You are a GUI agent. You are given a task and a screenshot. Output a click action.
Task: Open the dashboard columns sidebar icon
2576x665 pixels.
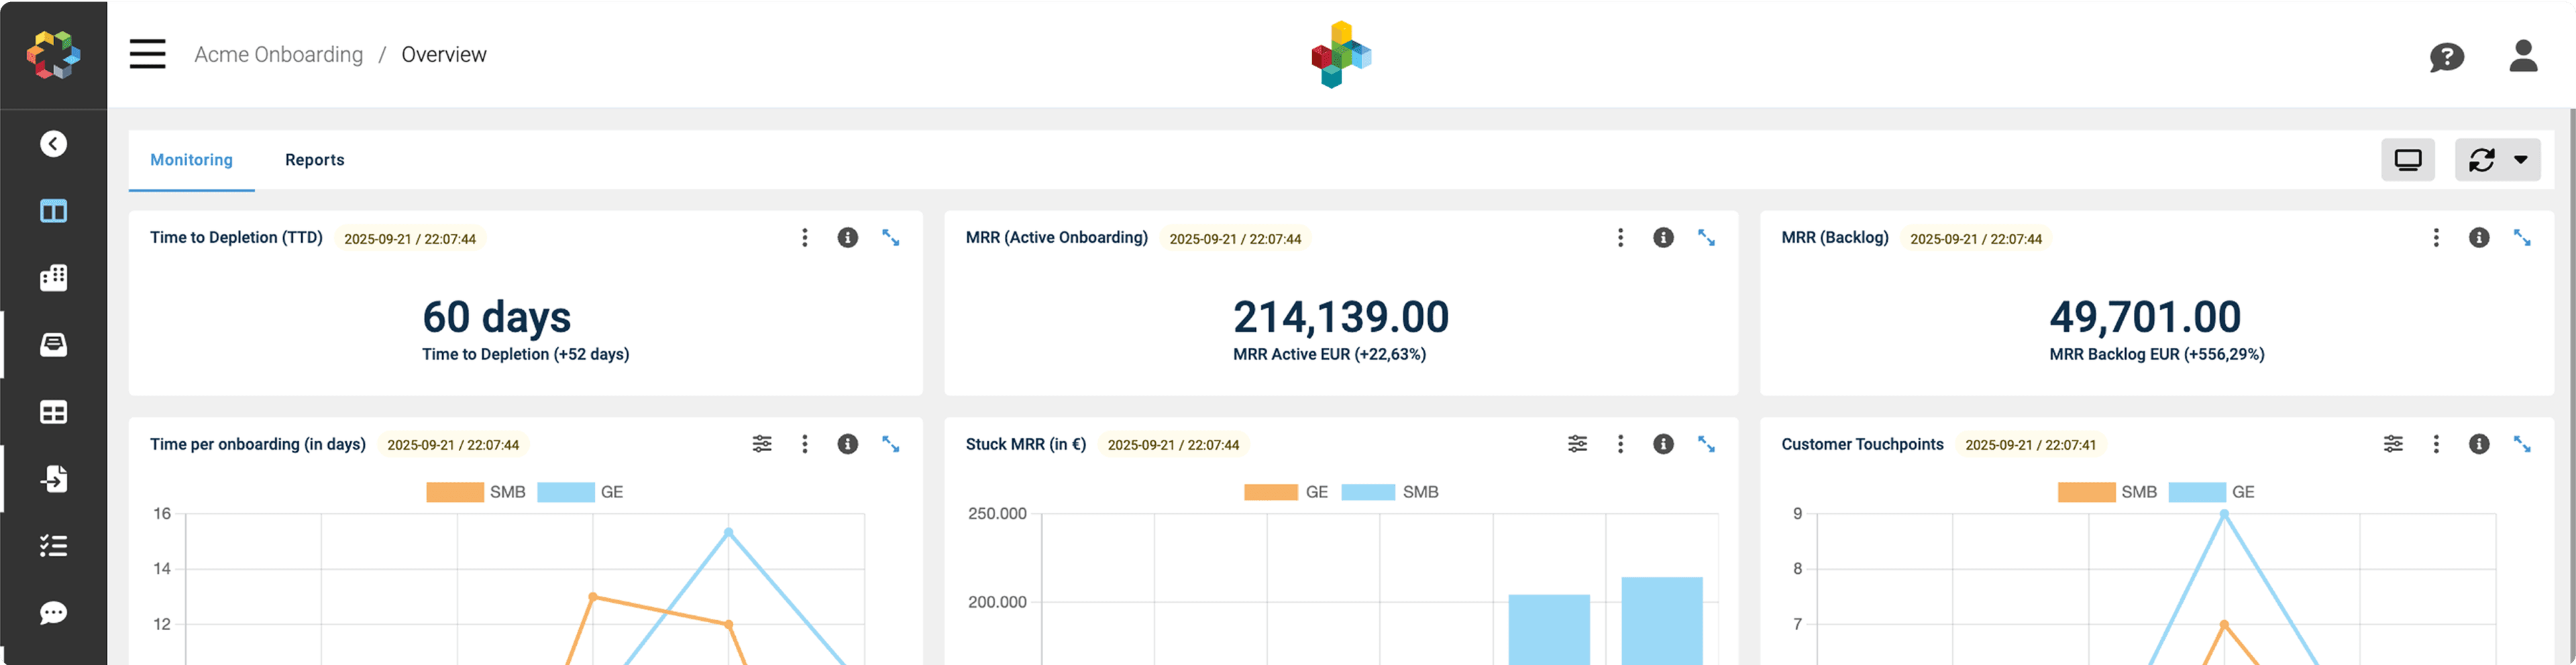[54, 211]
